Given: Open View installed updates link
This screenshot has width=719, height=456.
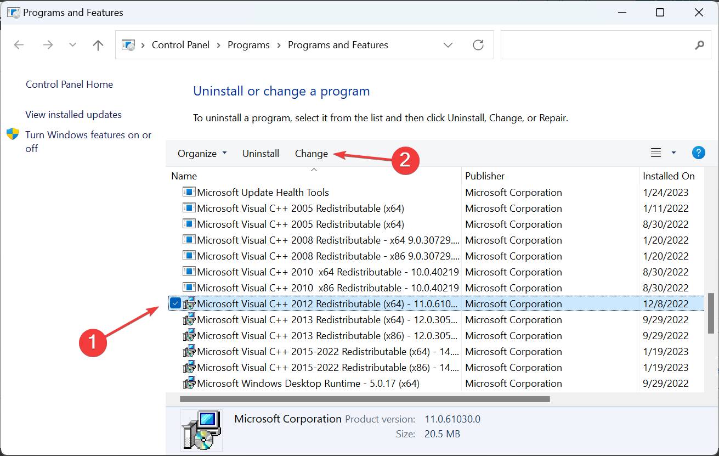Looking at the screenshot, I should (x=73, y=115).
